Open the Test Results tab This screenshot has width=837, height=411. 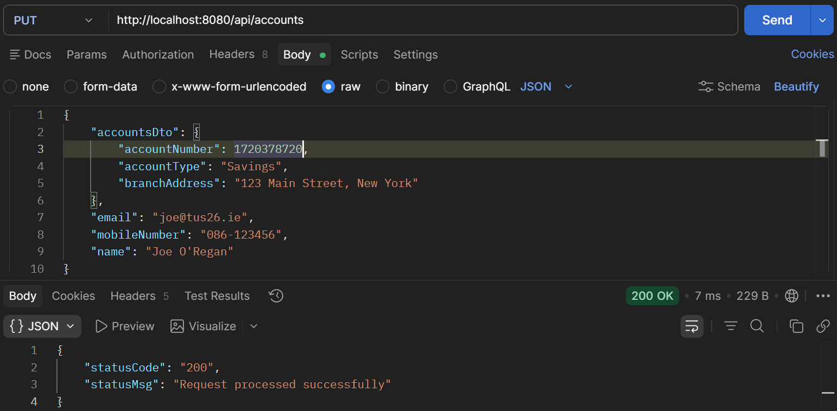tap(217, 296)
